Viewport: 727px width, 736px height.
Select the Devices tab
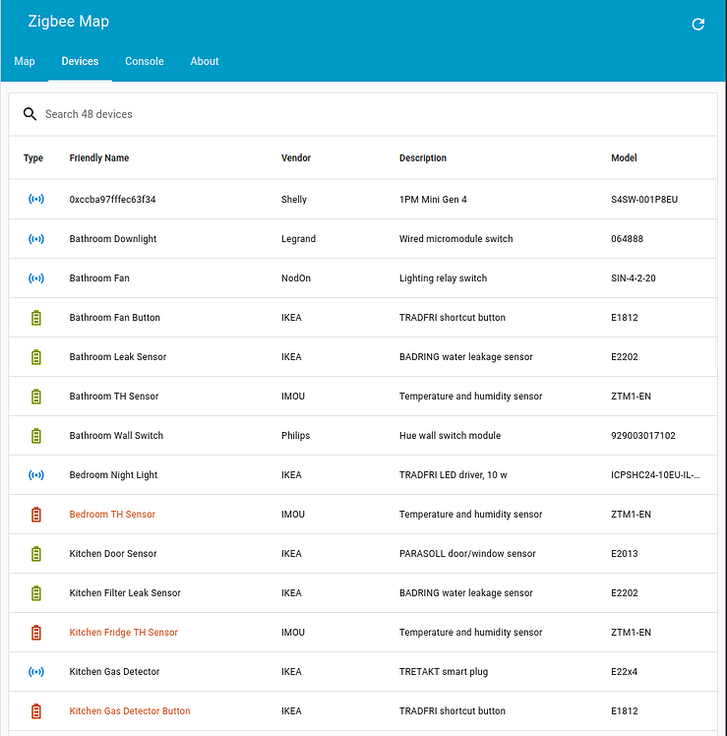[x=80, y=61]
